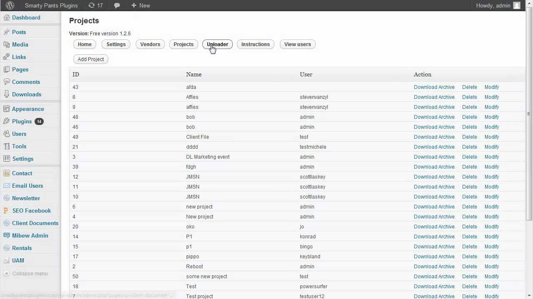
Task: Click the Comments sidebar icon
Action: pyautogui.click(x=6, y=82)
